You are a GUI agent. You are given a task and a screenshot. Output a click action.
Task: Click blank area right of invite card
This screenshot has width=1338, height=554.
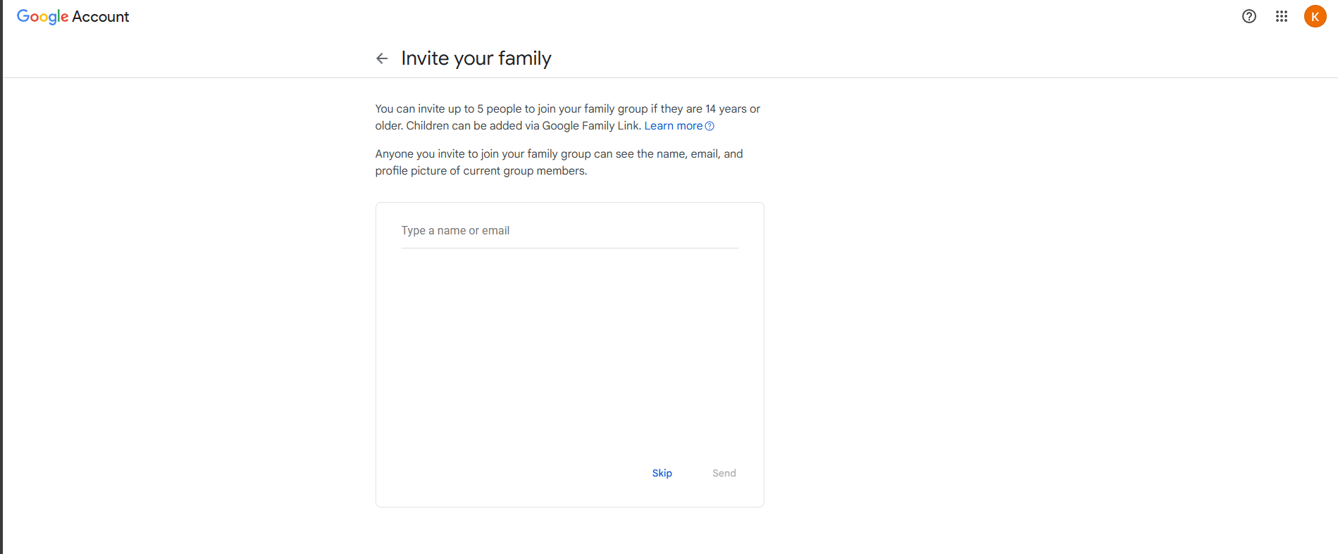tap(986, 317)
